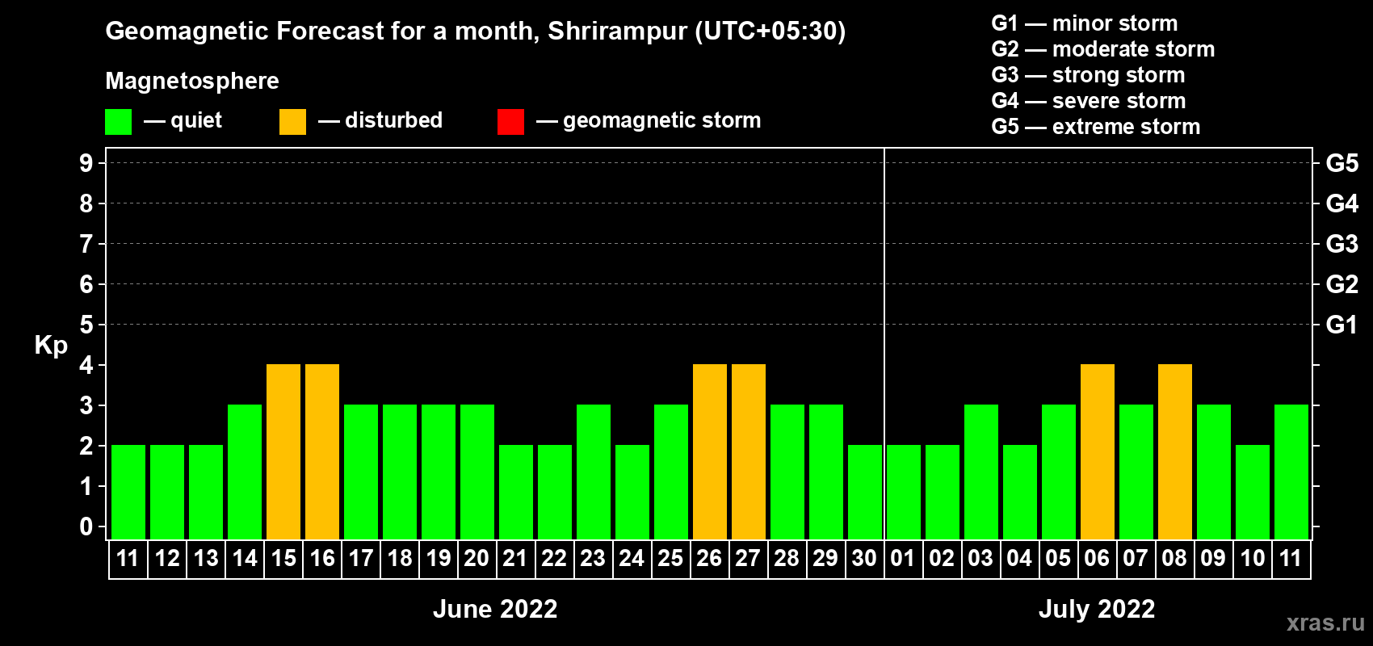The image size is (1373, 646).
Task: Select date cell 05 under July
Action: coord(1059,559)
